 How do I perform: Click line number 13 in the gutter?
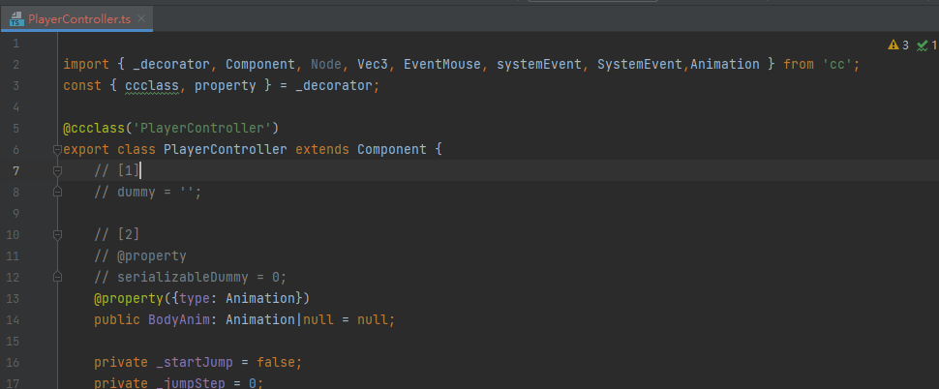[16, 298]
